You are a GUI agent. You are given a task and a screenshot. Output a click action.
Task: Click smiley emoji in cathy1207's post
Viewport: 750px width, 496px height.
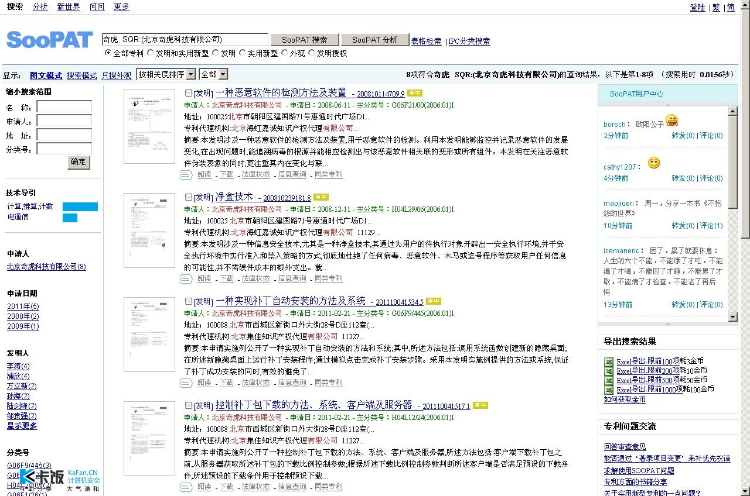tap(654, 163)
